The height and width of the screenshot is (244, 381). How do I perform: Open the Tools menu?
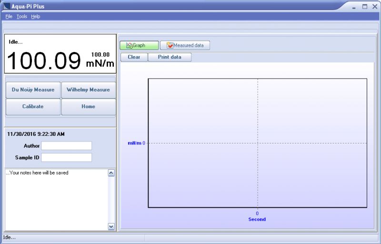[21, 17]
